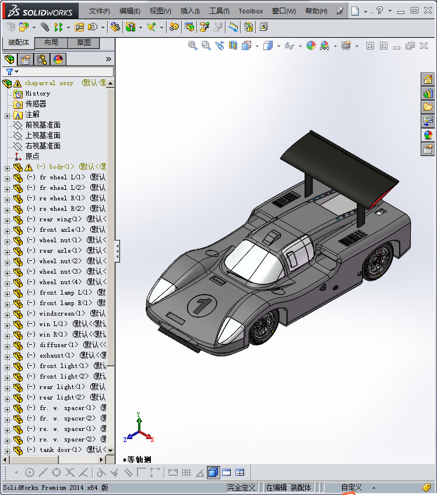Image resolution: width=437 pixels, height=495 pixels.
Task: Open the 帮助(H) menu
Action: coord(316,11)
